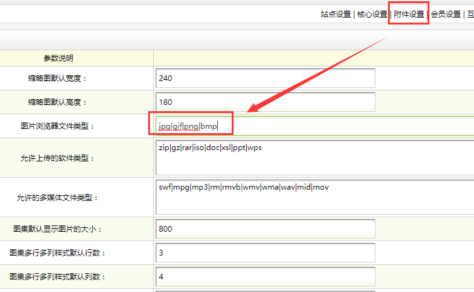
Task: Go to the 会员设置 tab
Action: pyautogui.click(x=445, y=14)
